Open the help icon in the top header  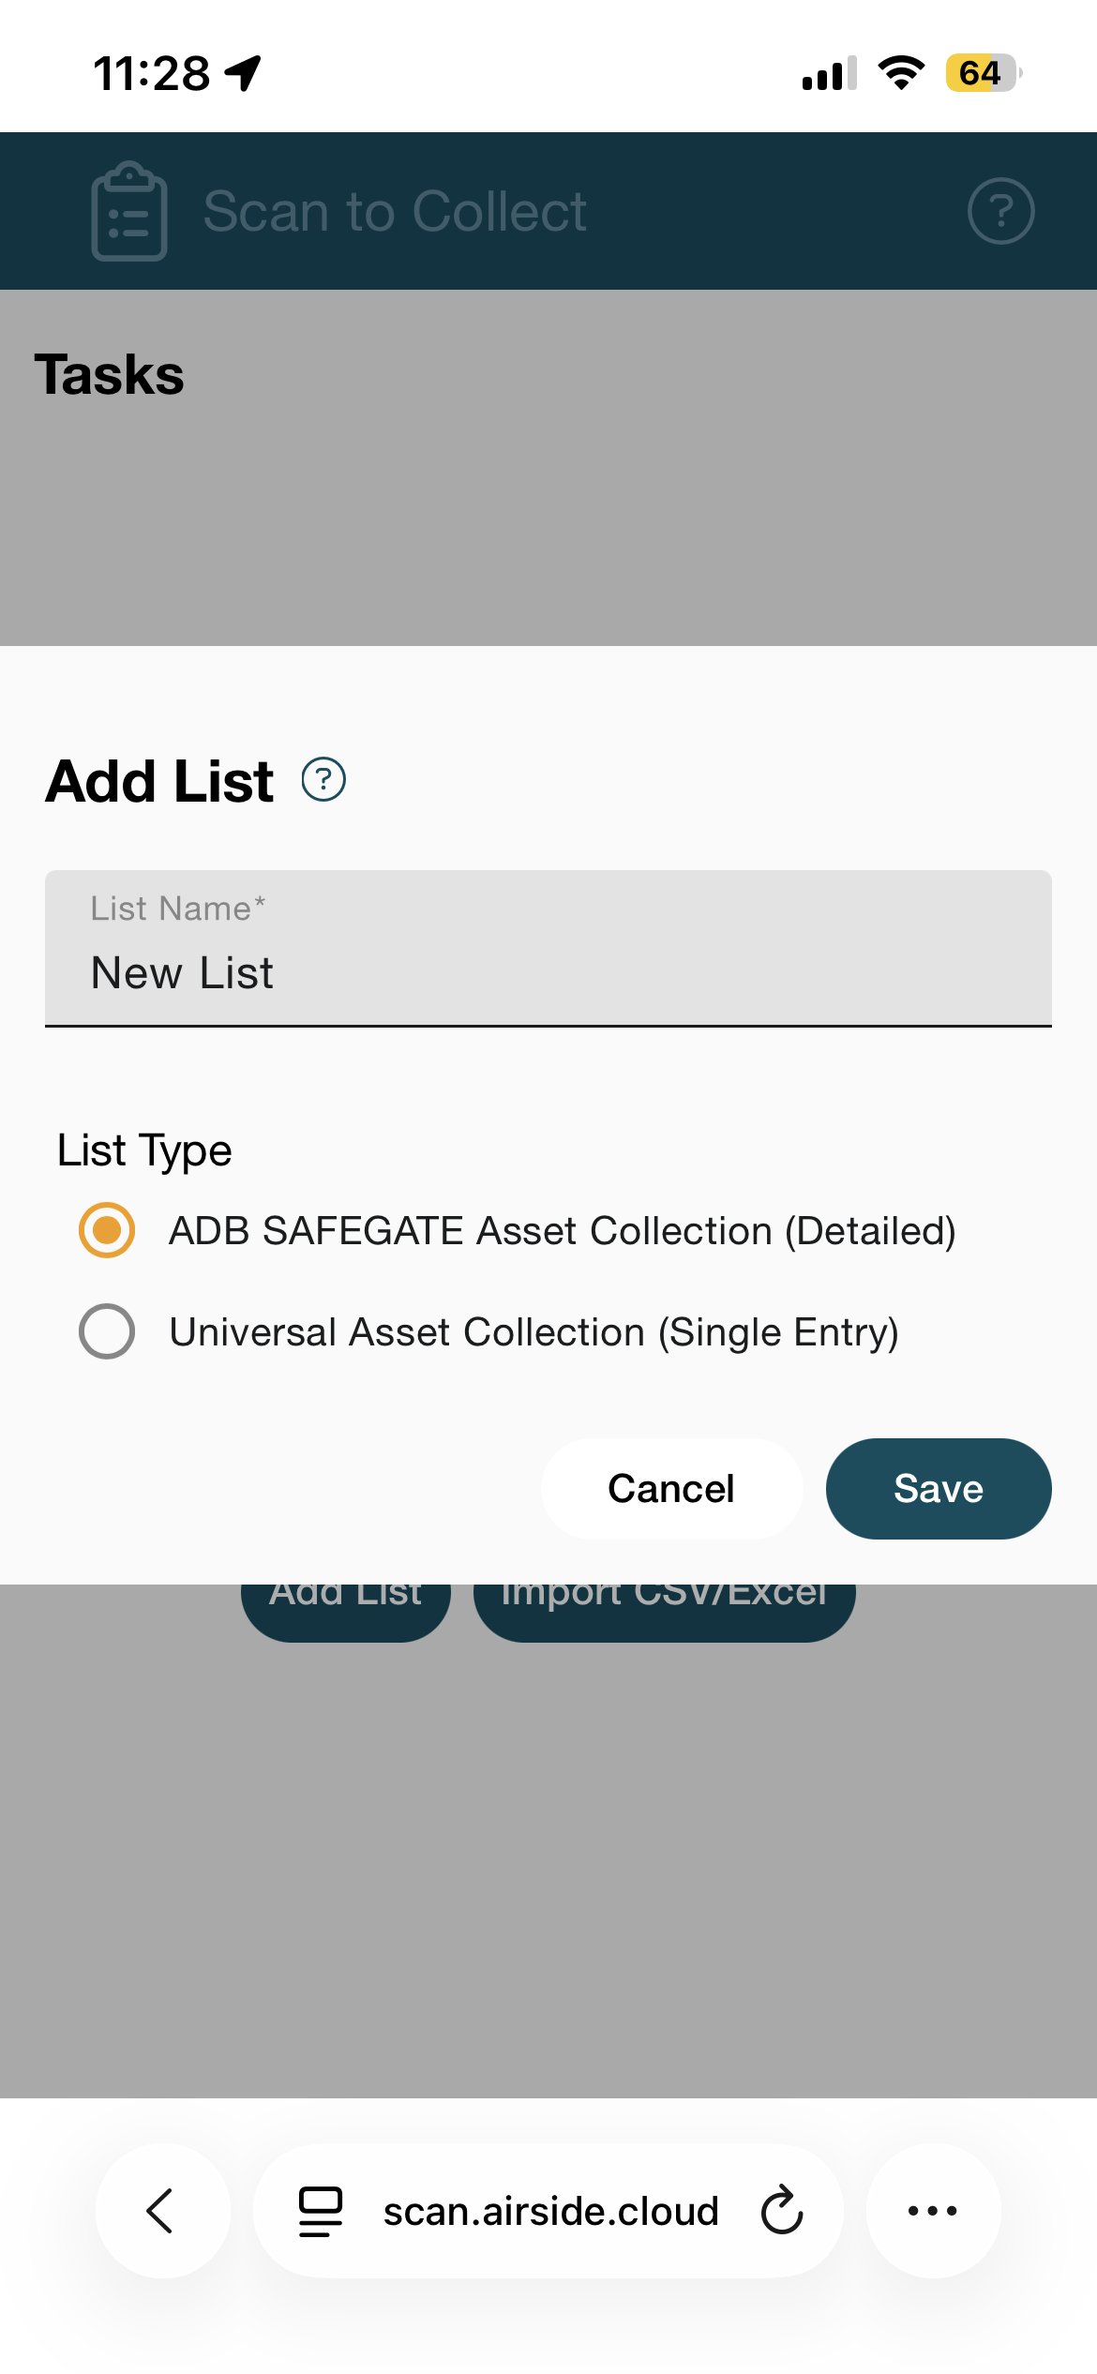[x=1000, y=211]
